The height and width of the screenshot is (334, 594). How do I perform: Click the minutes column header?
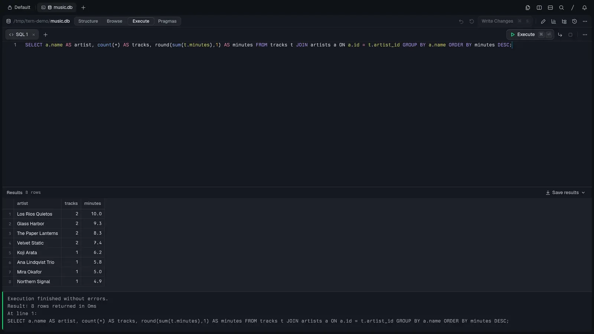92,203
